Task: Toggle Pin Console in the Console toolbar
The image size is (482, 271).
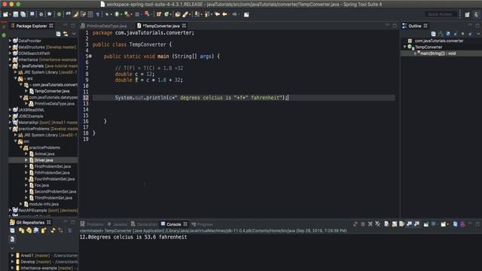Action: click(426, 224)
